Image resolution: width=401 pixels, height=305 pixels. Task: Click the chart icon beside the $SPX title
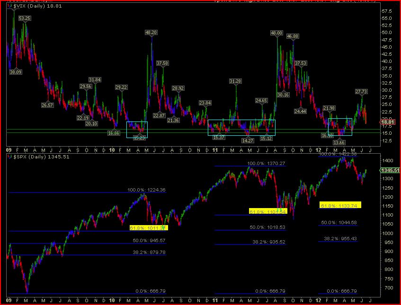coord(9,157)
